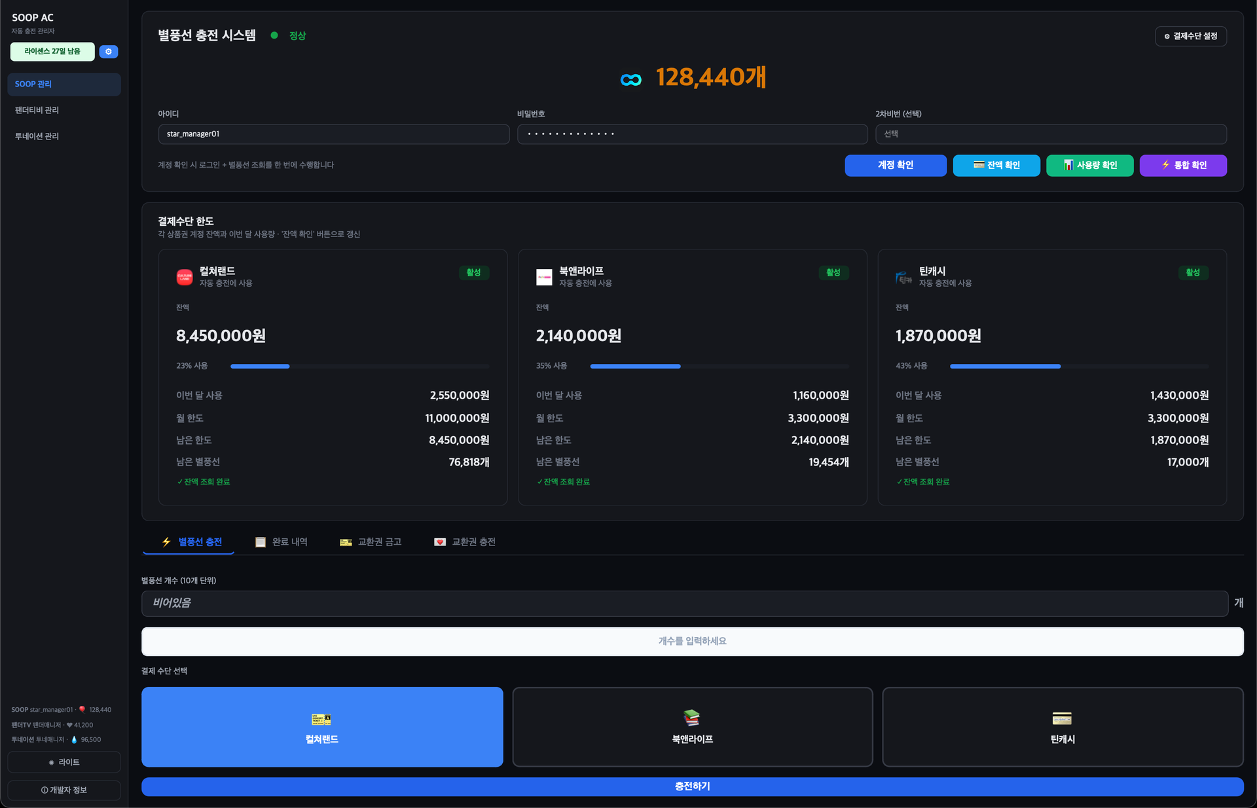The width and height of the screenshot is (1257, 808).
Task: Click the 충전하기 button
Action: click(692, 786)
